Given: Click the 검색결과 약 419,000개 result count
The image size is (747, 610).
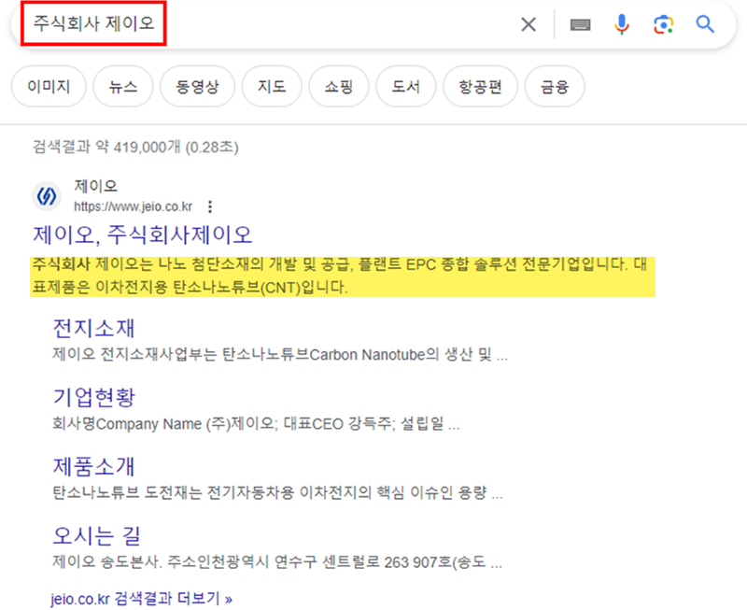Looking at the screenshot, I should 135,147.
